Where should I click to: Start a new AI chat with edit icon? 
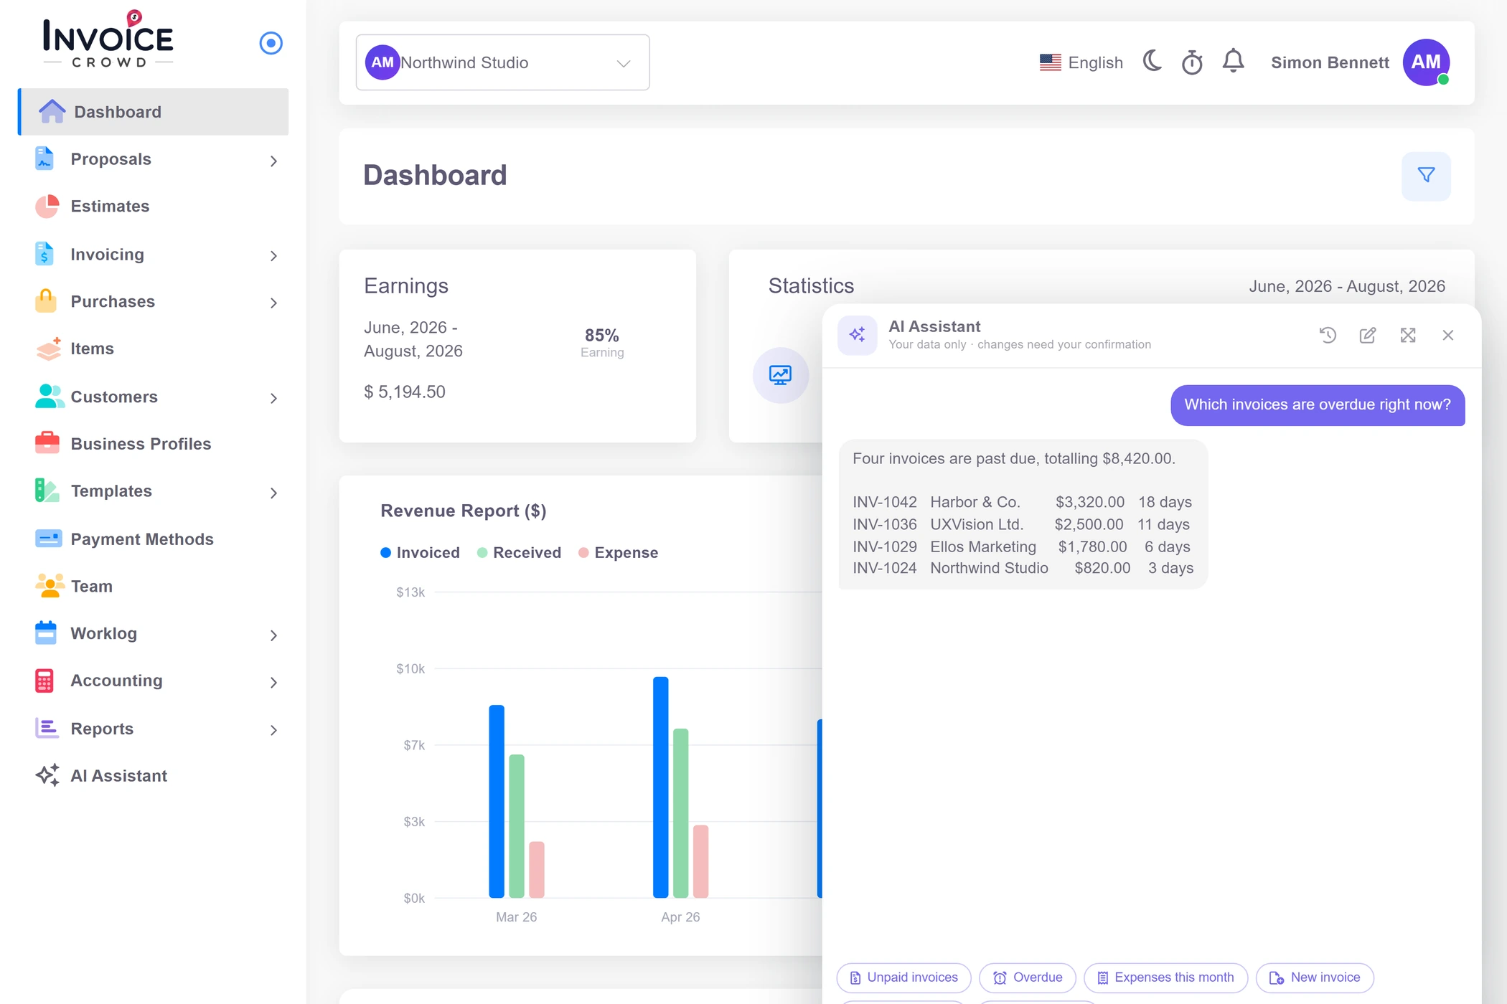tap(1368, 335)
